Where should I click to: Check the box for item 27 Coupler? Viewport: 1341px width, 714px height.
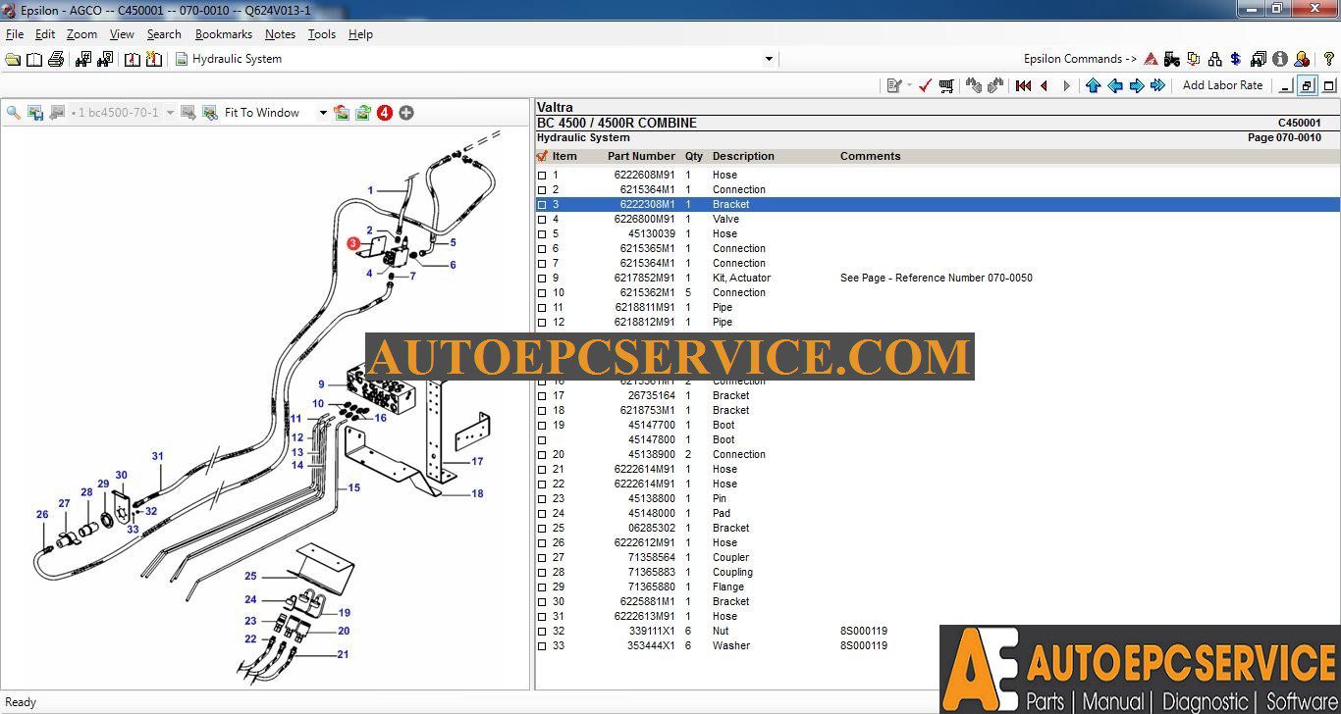pos(542,558)
